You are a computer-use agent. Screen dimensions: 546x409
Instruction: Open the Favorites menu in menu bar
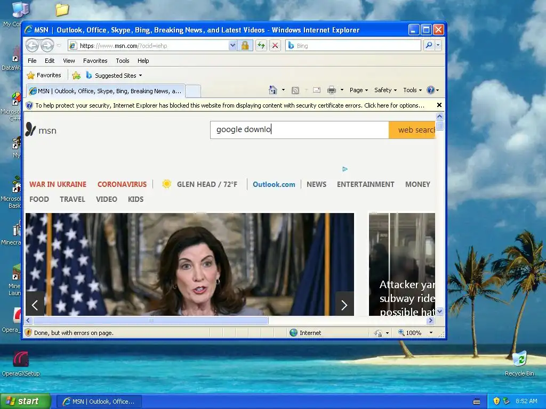point(95,61)
